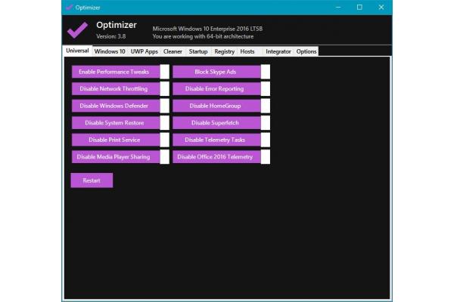
Task: Click Disable Telemetry Tasks button
Action: coord(216,140)
